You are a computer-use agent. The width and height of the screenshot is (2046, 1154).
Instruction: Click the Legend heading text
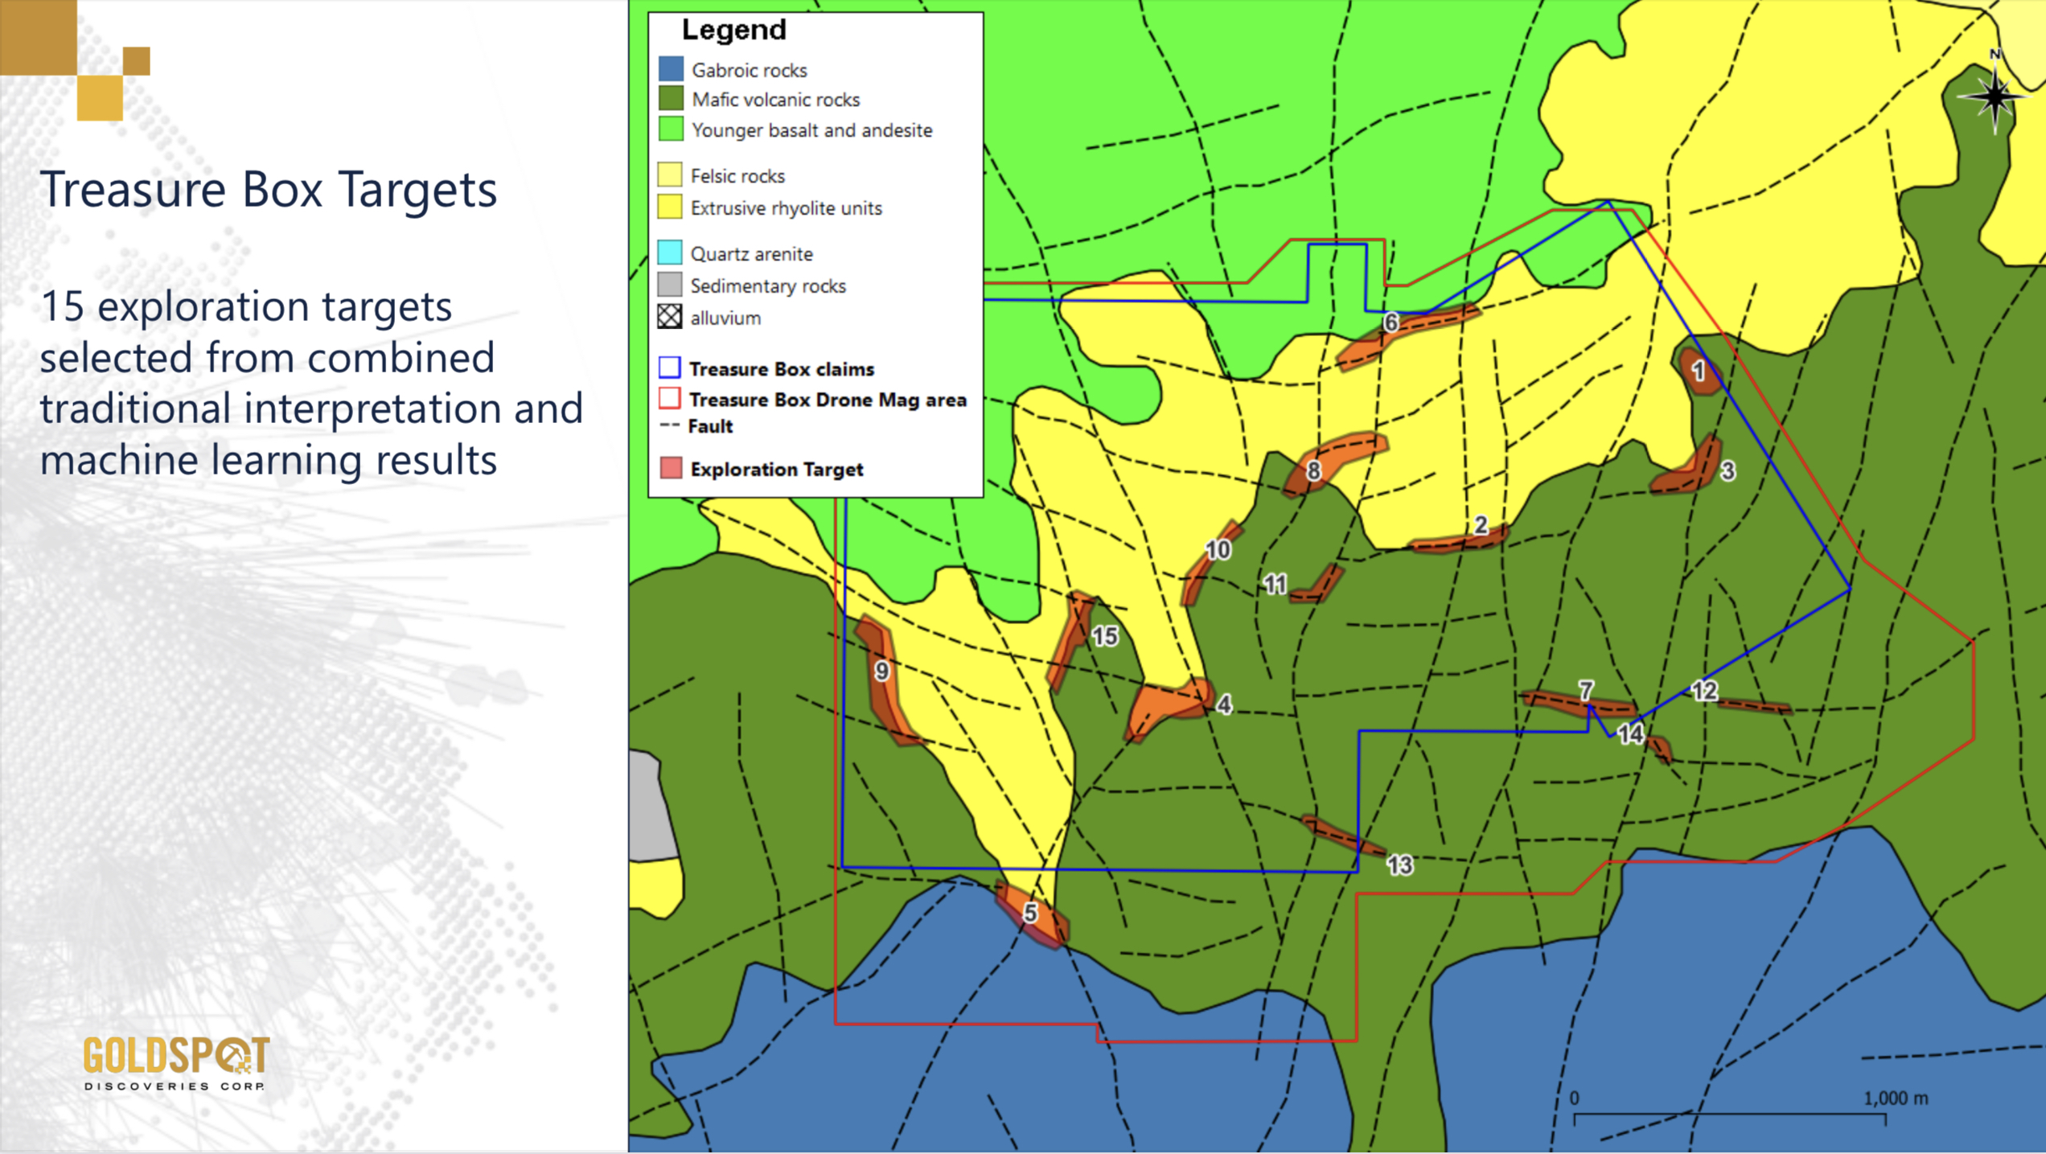[x=733, y=31]
